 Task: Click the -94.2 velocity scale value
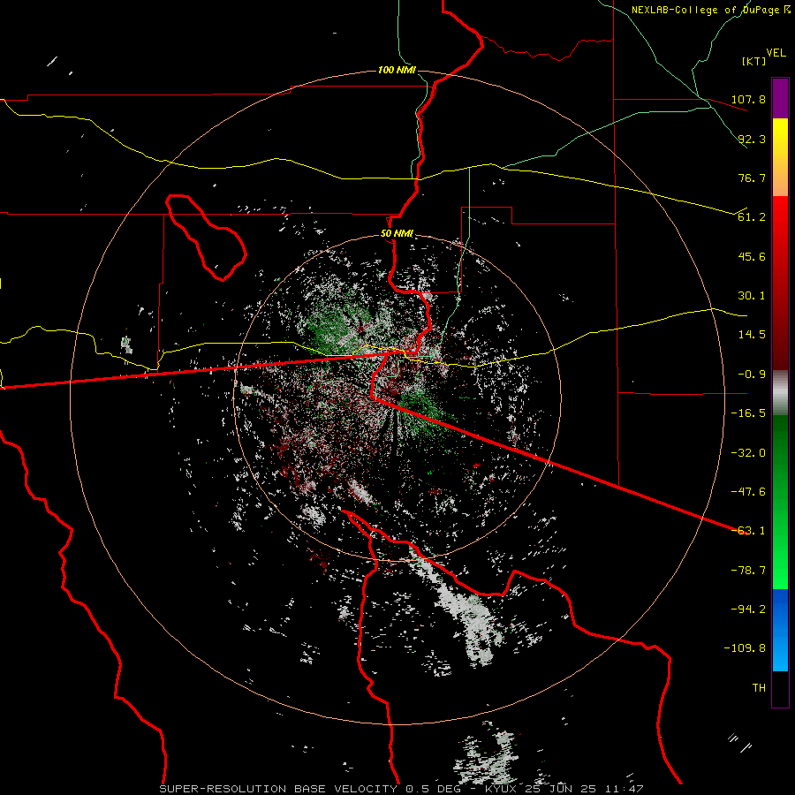(x=748, y=609)
